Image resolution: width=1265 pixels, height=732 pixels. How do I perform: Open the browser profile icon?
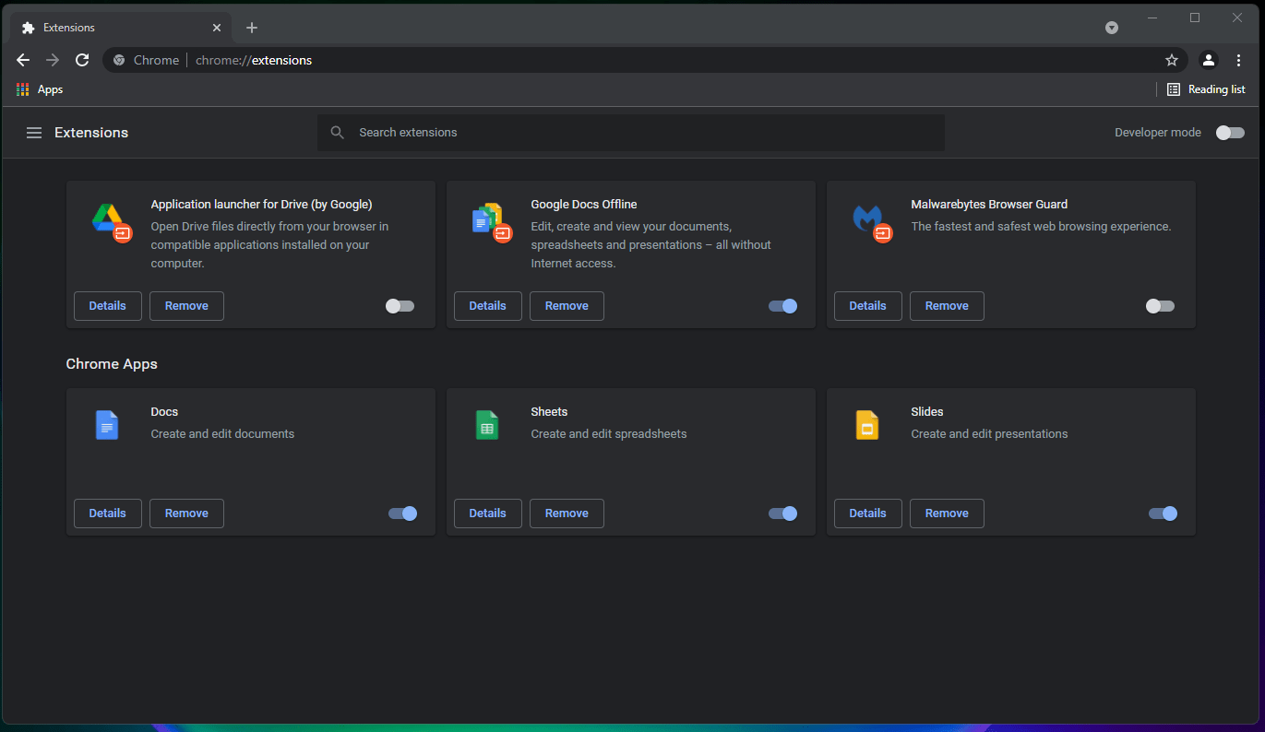tap(1209, 59)
